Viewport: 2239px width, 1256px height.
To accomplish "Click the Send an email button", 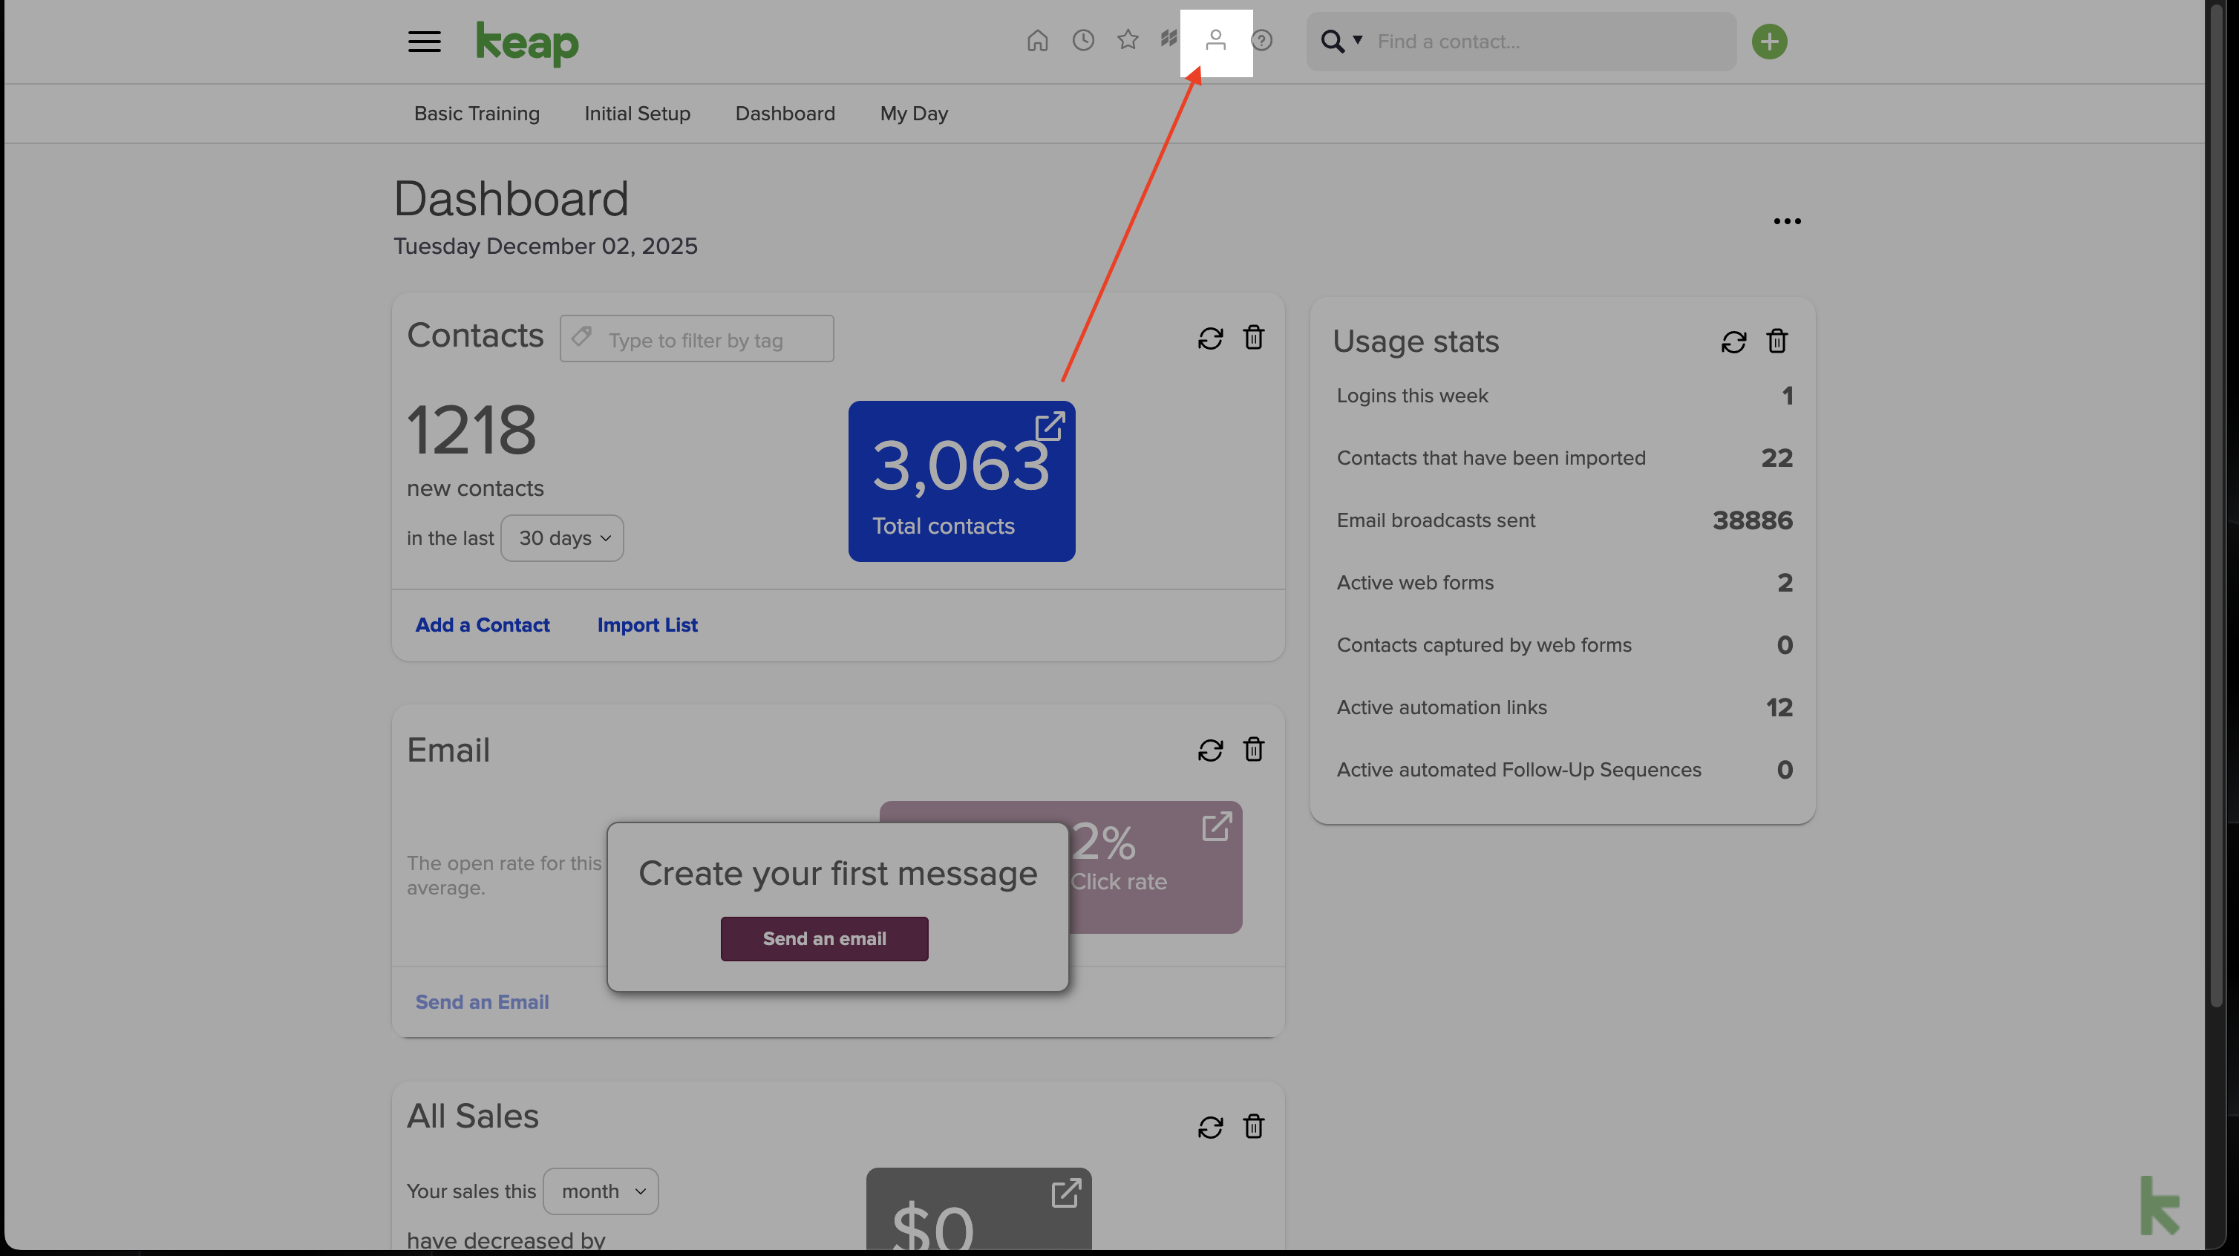I will [x=824, y=939].
